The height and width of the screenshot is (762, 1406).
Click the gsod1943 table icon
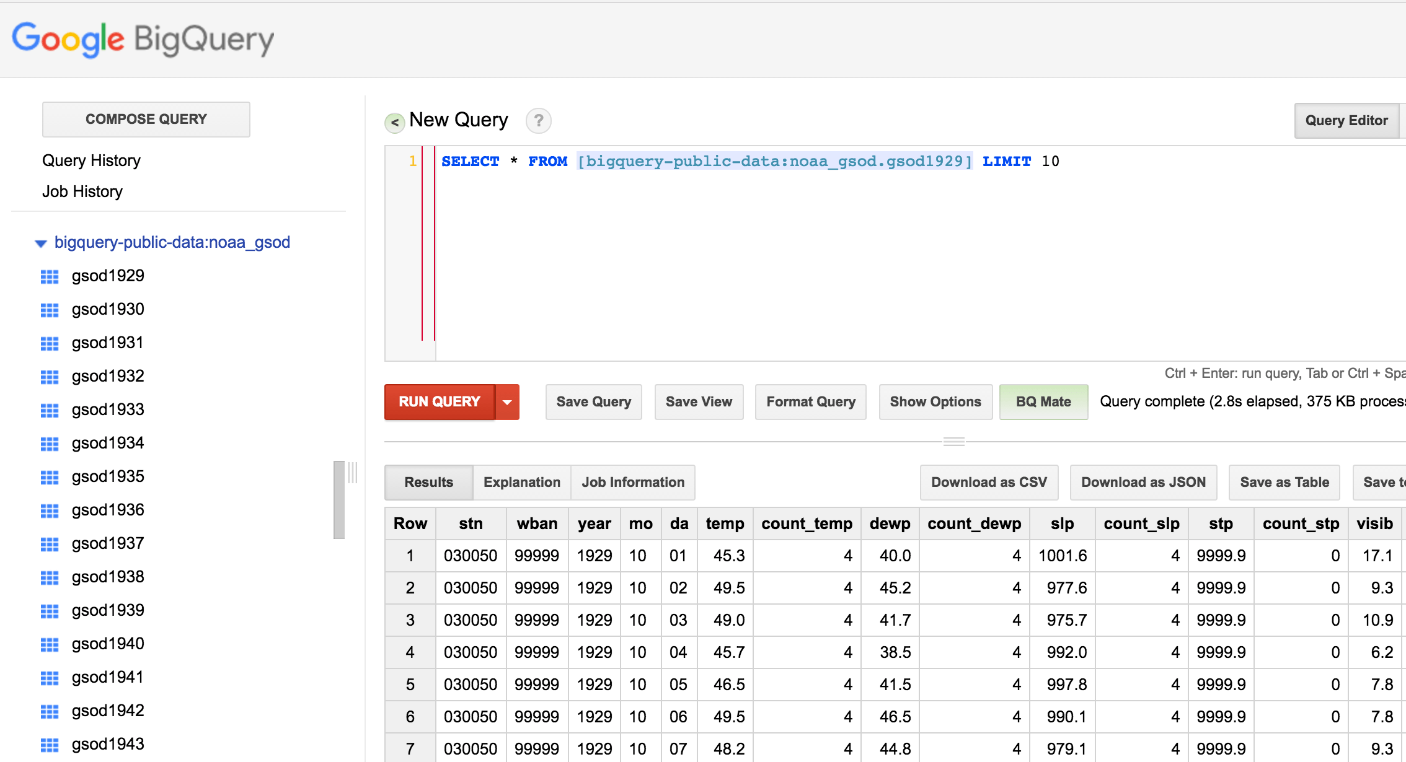(x=50, y=745)
